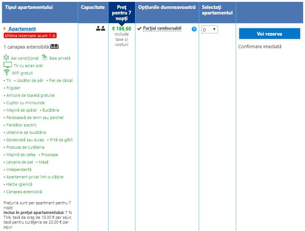Open the apartment quantity dropdown

[210, 30]
